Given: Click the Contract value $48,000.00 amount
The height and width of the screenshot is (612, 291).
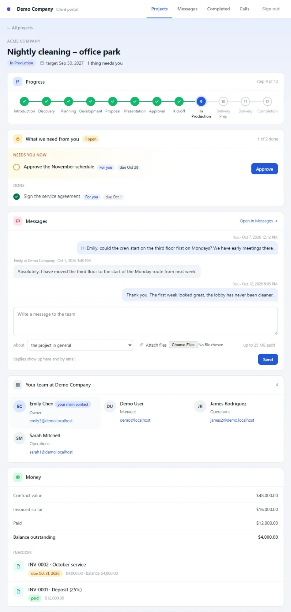Looking at the screenshot, I should click(x=267, y=496).
